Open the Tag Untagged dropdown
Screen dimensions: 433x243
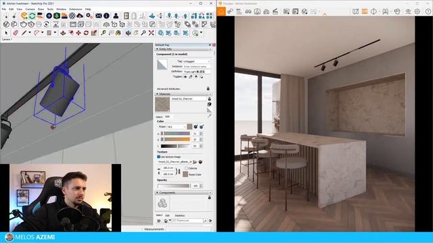pos(197,61)
